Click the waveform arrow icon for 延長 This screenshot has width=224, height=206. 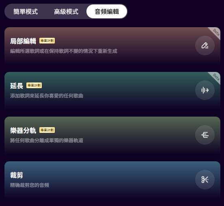[x=205, y=90]
